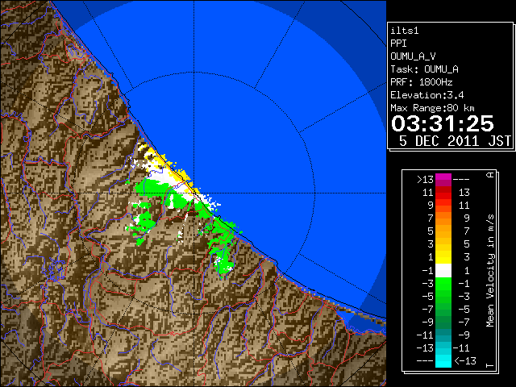Screen dimensions: 516x387
Task: Click the yellow band in velocity legend
Action: click(443, 257)
